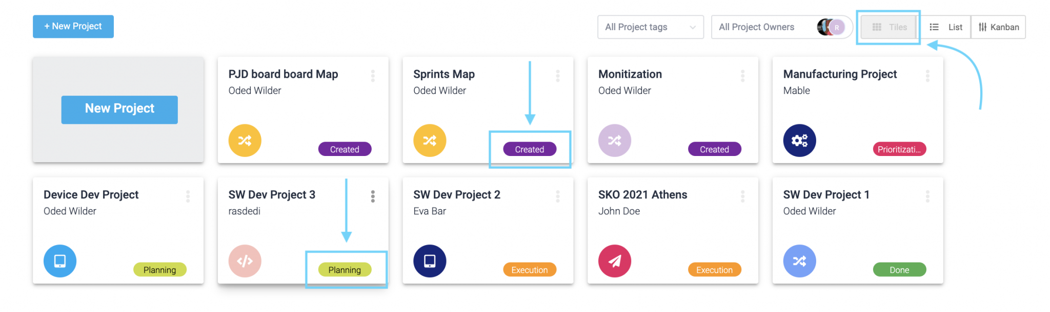Image resolution: width=1050 pixels, height=312 pixels.
Task: Click the Created status badge on Monitization
Action: coord(715,149)
